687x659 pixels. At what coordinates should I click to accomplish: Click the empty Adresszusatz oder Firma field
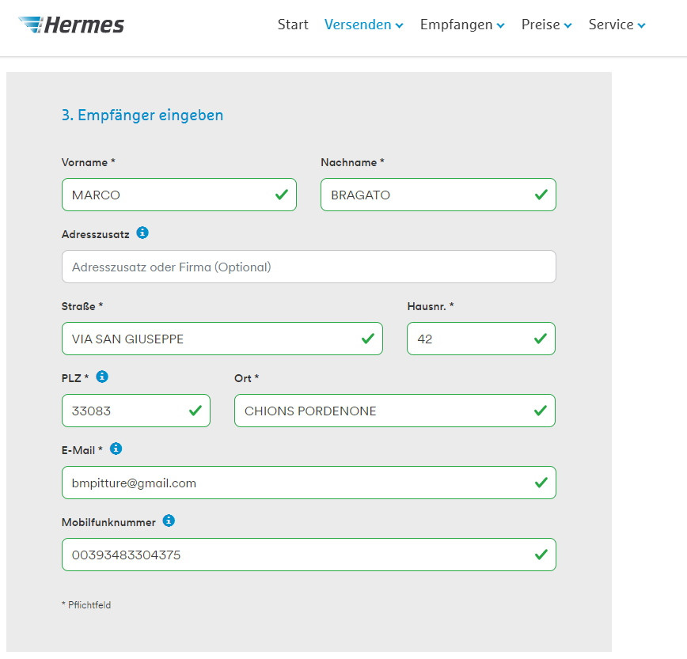coord(309,267)
